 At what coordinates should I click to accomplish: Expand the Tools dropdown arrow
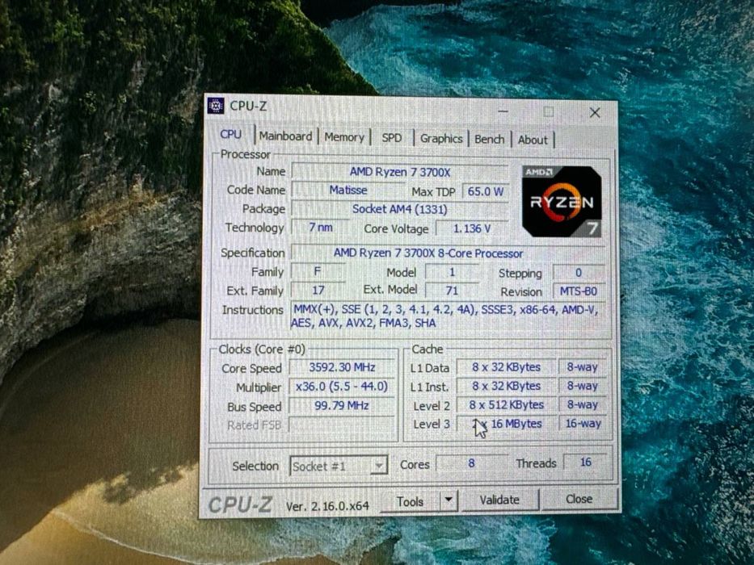[449, 500]
